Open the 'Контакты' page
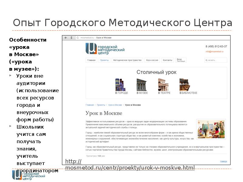This screenshot has width=243, height=182. tap(167, 60)
